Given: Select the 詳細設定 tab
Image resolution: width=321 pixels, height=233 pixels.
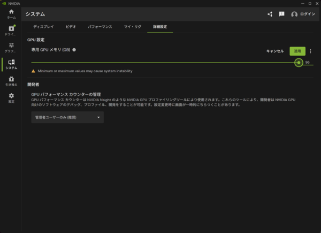Looking at the screenshot, I should (160, 27).
